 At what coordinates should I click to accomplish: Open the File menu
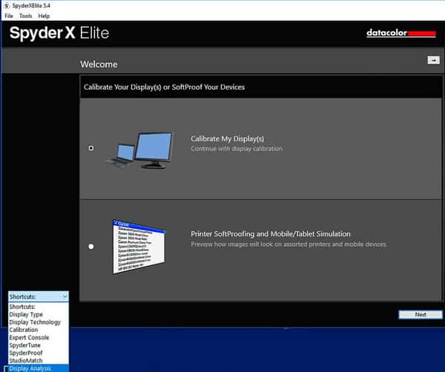(x=9, y=16)
